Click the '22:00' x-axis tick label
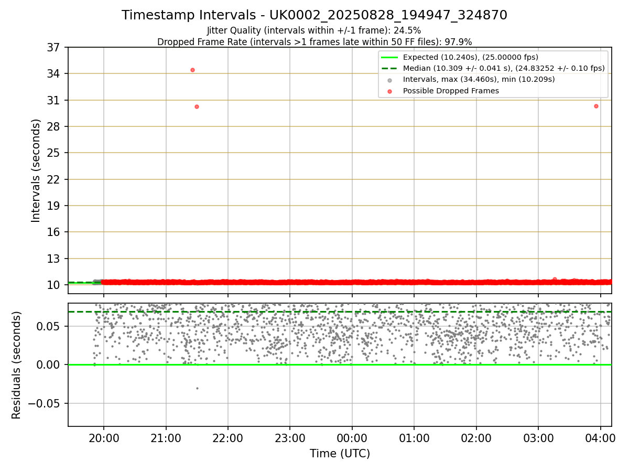 click(x=228, y=437)
